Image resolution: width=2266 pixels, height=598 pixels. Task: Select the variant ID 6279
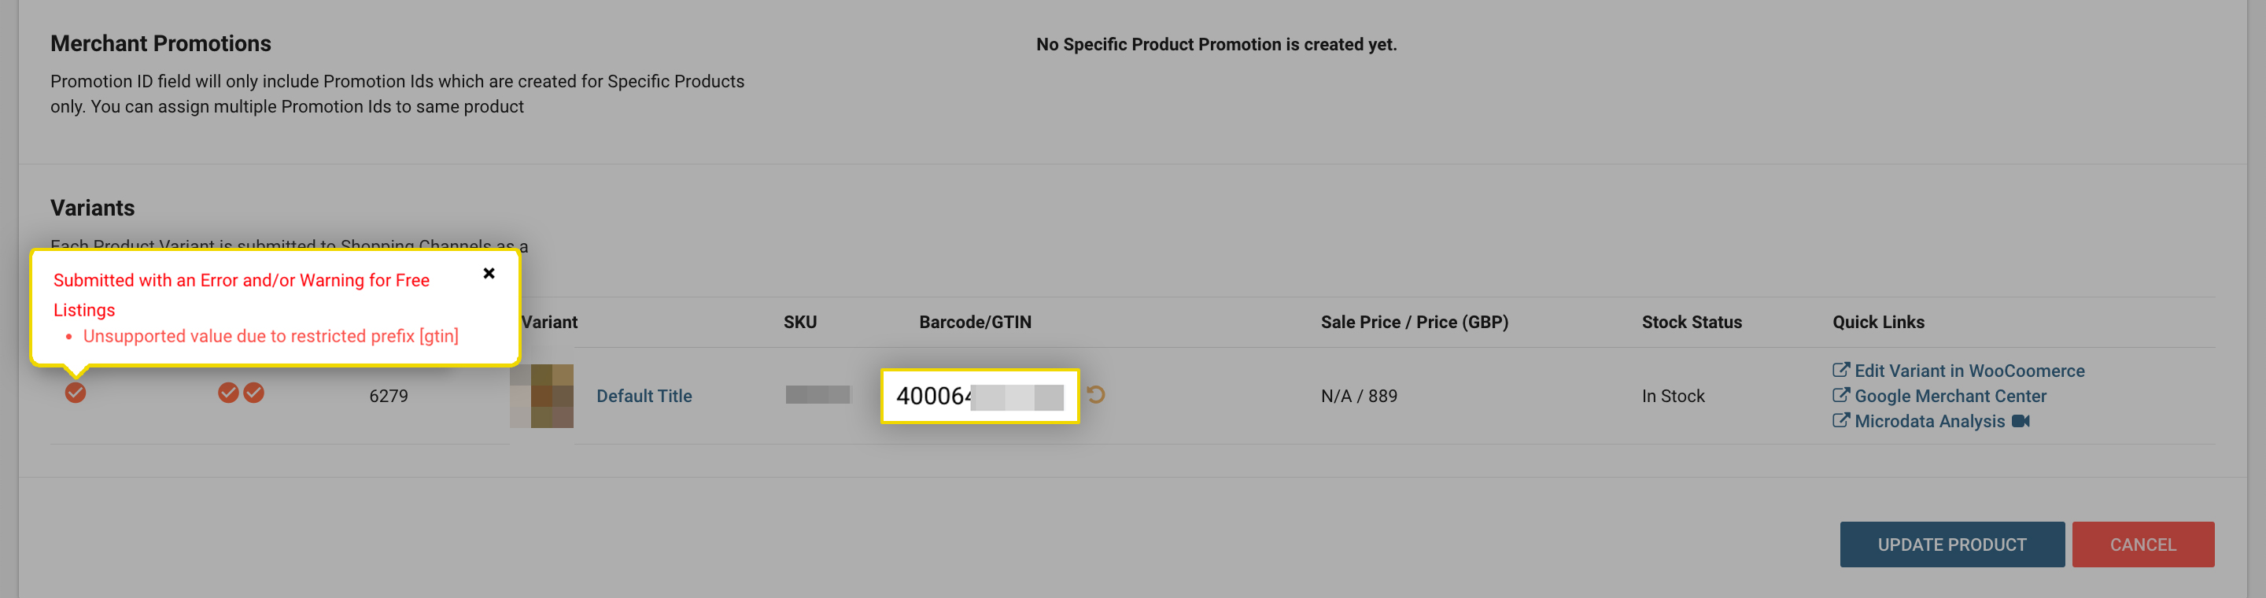click(389, 396)
